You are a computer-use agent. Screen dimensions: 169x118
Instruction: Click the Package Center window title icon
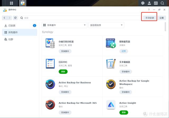click(5, 10)
